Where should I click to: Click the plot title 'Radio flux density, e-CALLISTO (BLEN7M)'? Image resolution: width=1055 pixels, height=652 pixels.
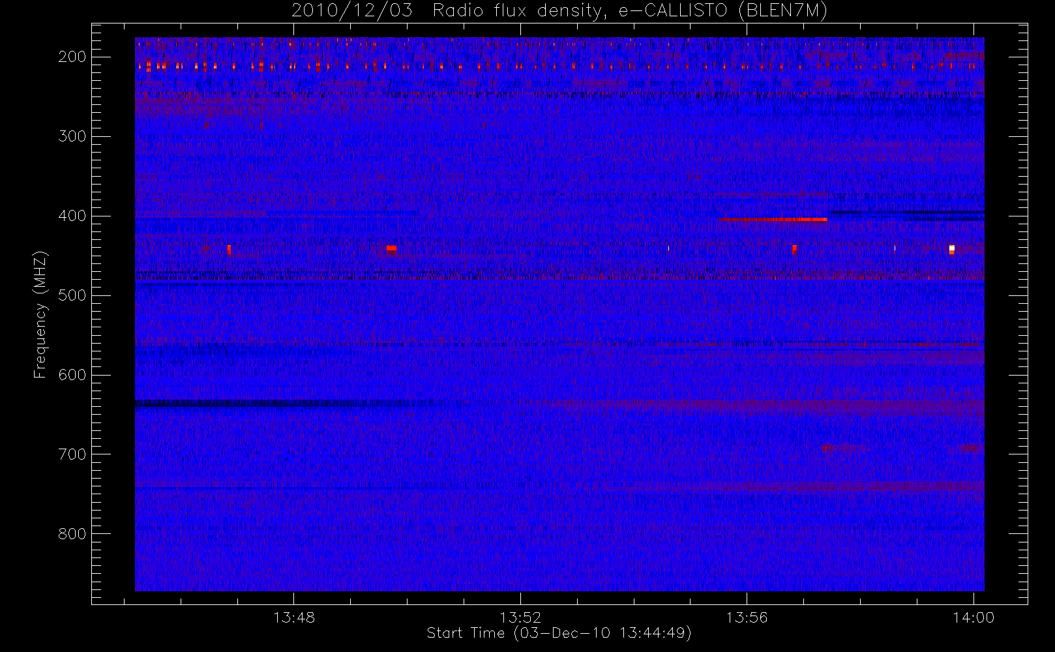click(x=630, y=11)
